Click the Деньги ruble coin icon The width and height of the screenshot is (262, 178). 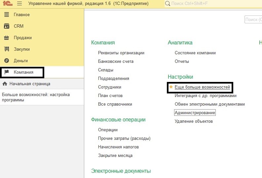(6, 61)
